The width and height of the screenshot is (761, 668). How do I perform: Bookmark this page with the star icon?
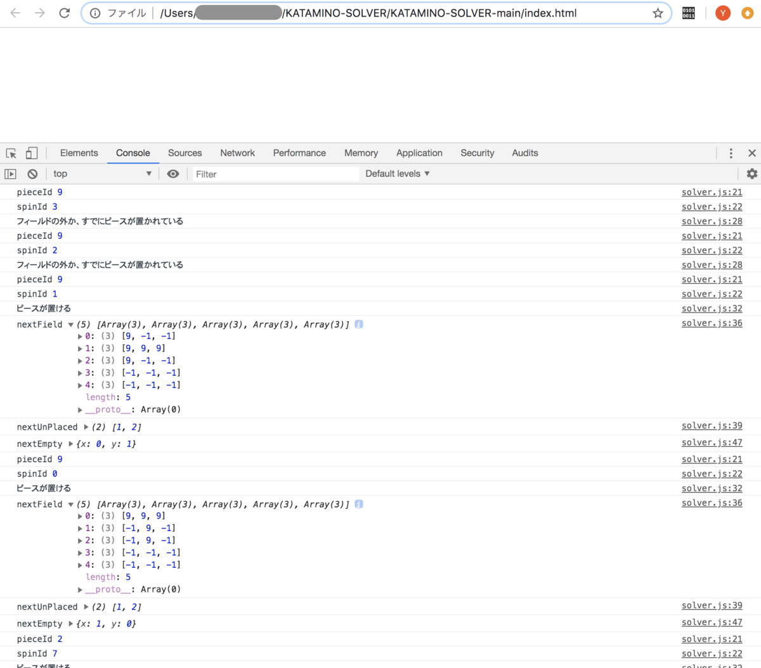(658, 13)
